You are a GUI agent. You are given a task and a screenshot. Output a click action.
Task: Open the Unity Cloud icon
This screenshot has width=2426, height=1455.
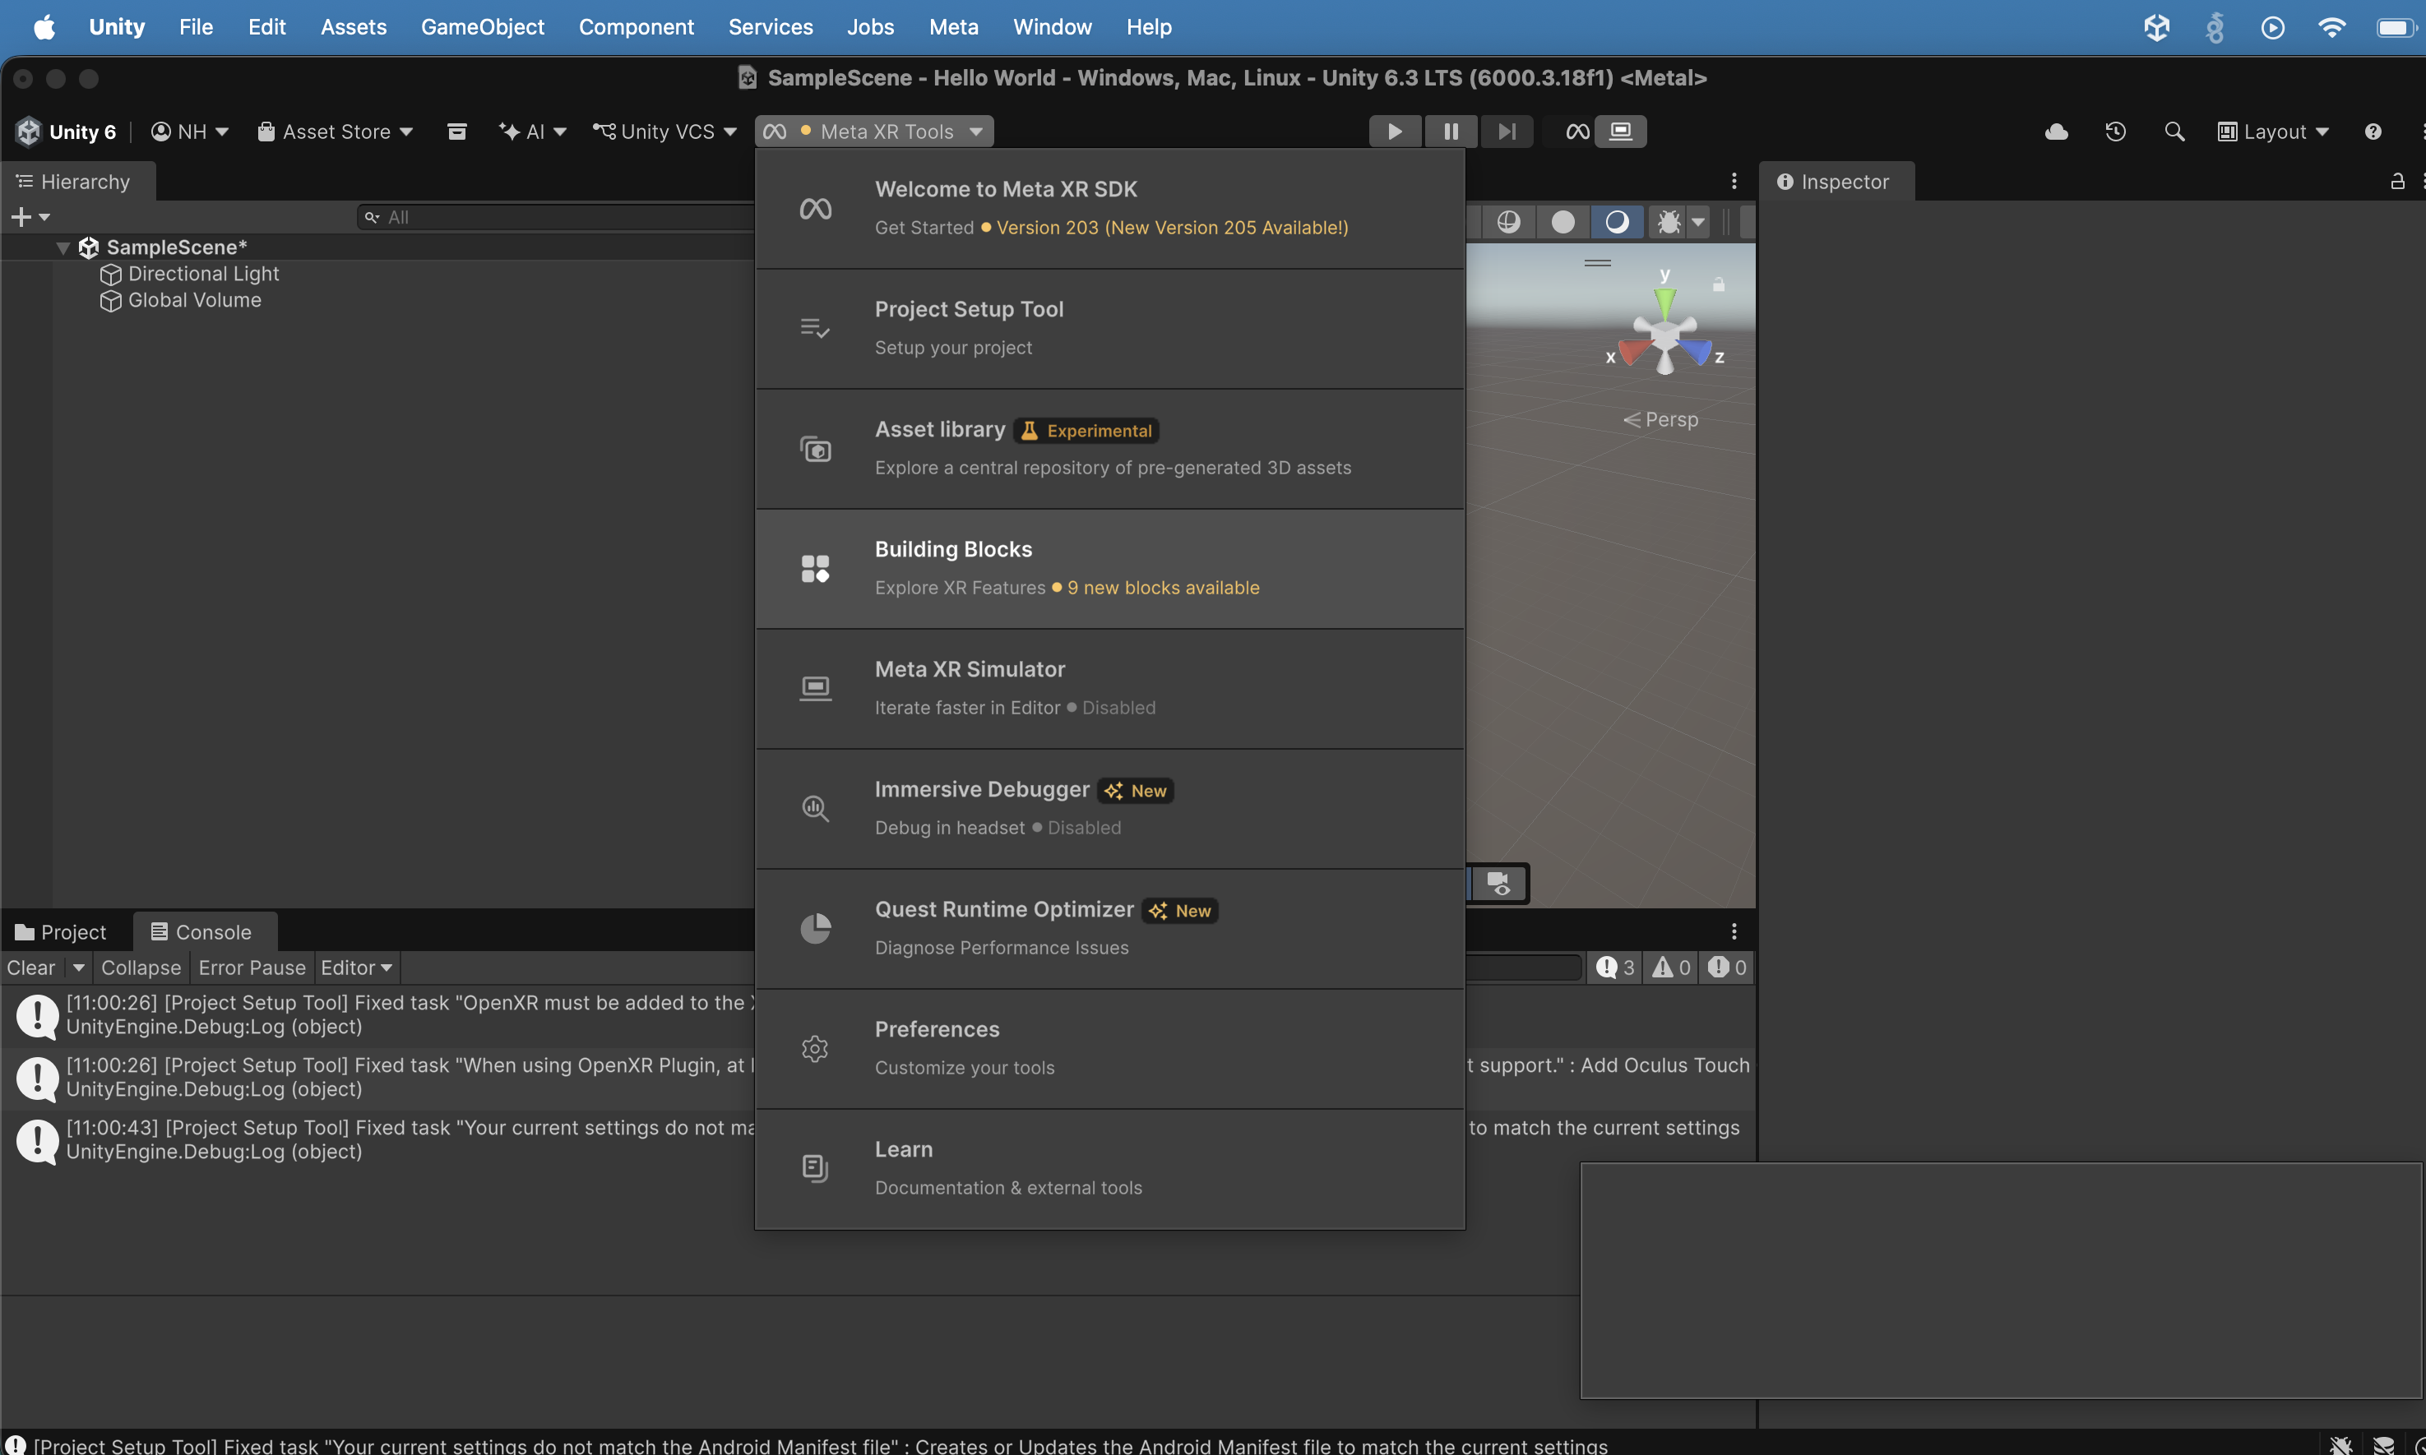(x=2056, y=132)
